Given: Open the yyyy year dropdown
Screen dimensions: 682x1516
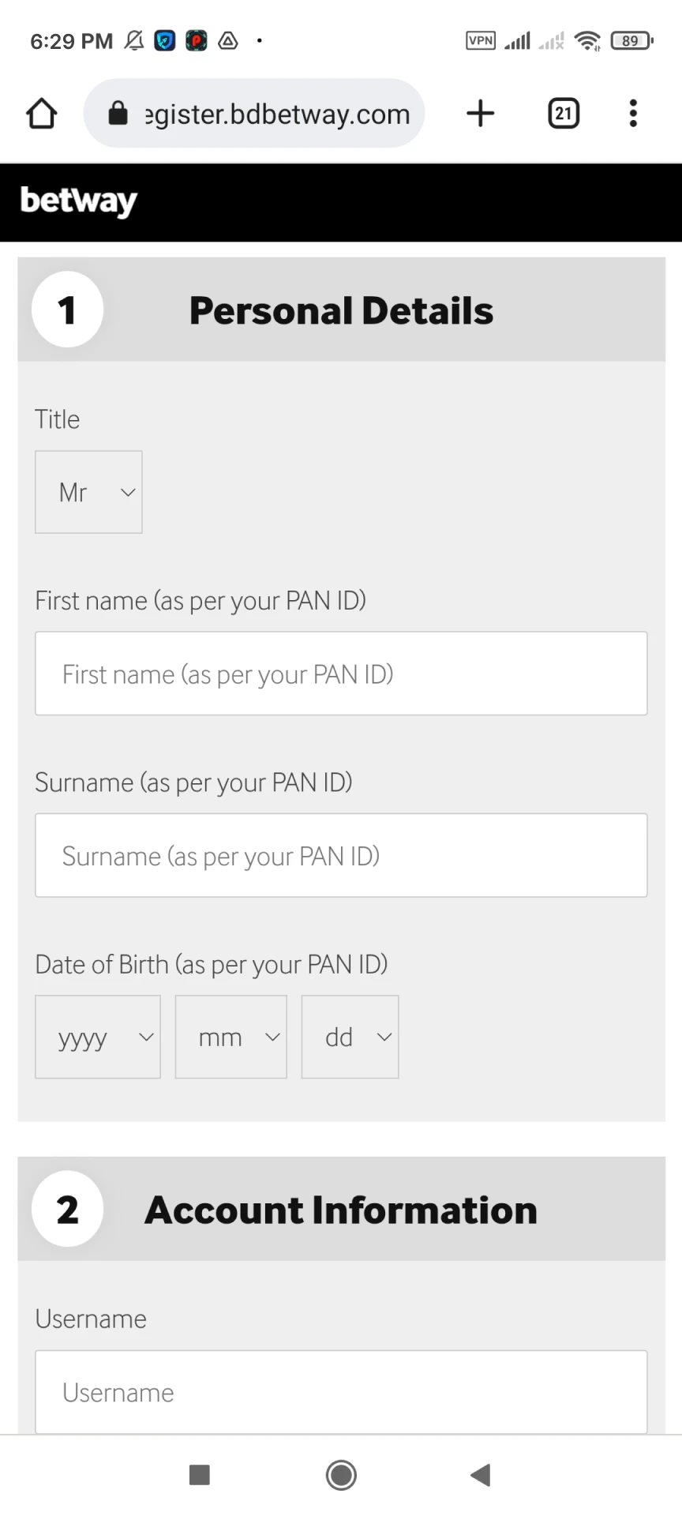Looking at the screenshot, I should [x=98, y=1037].
